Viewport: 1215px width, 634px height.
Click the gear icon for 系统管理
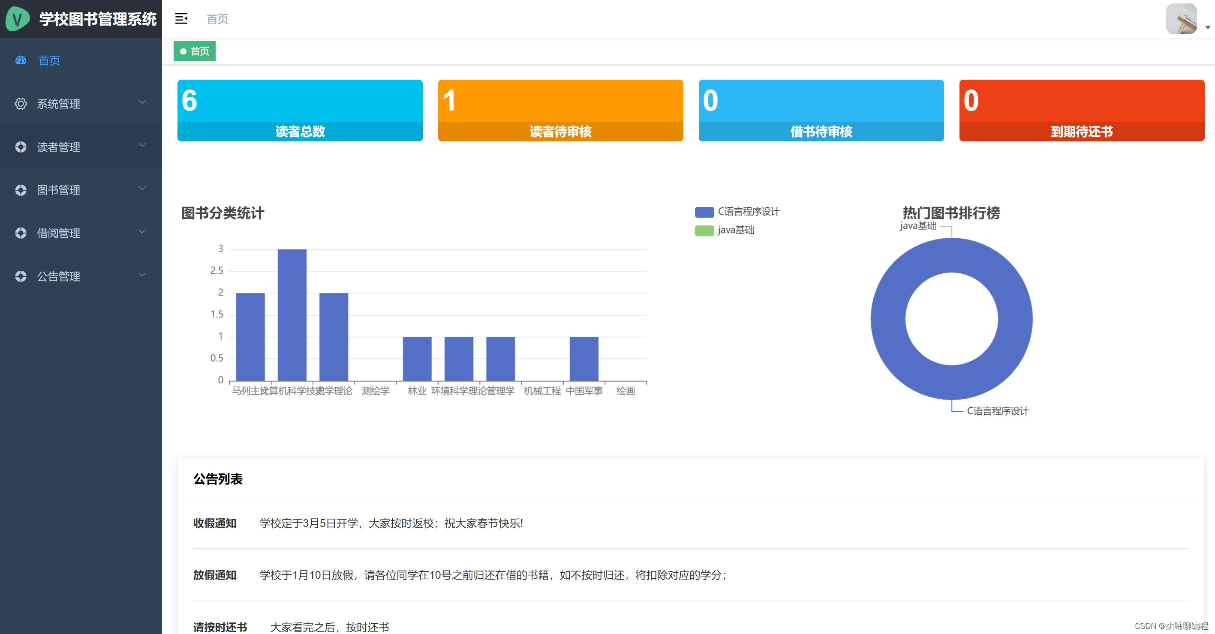21,104
